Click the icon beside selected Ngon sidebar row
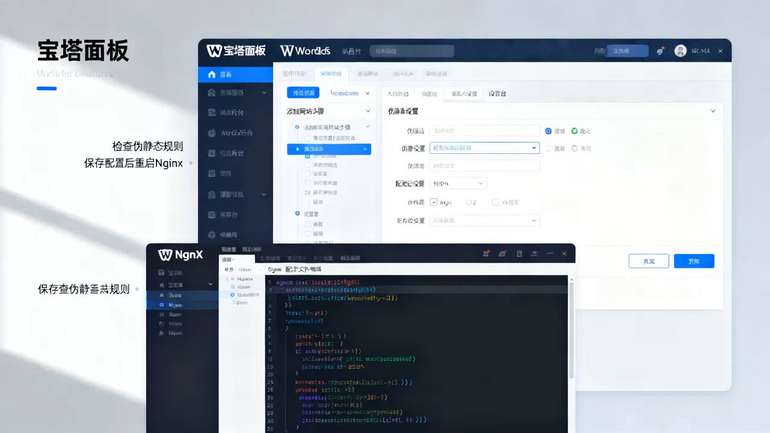Screen dimensions: 770x433 161,305
